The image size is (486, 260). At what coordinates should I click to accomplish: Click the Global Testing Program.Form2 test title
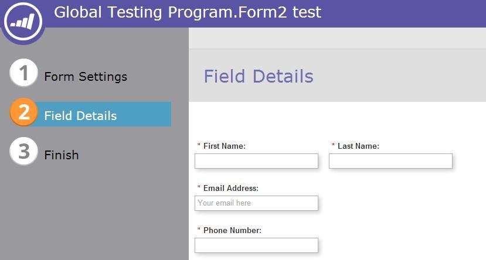(188, 12)
